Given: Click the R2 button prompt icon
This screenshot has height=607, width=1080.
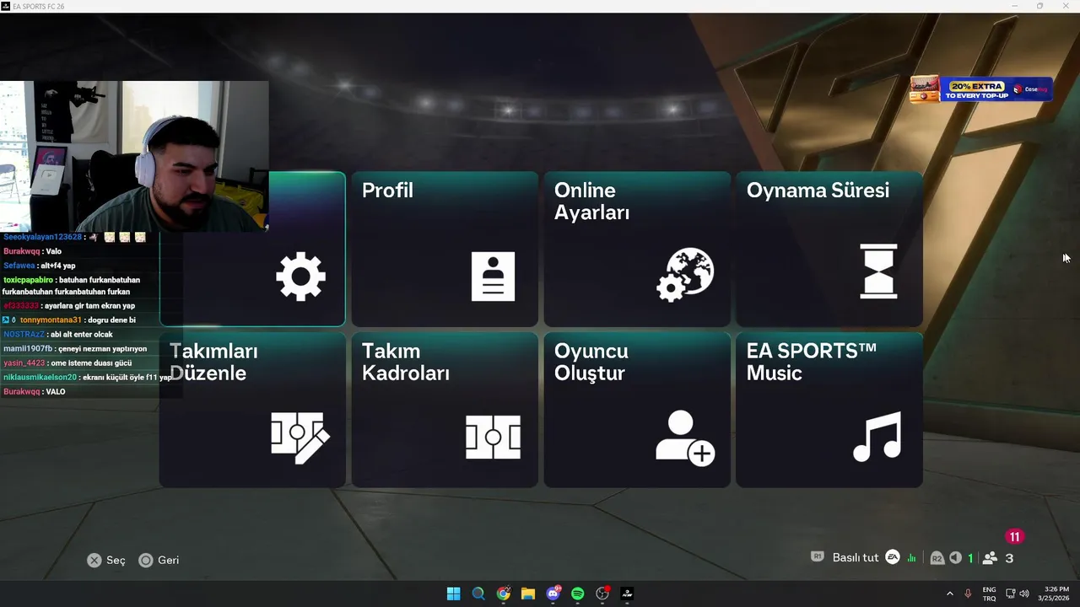Looking at the screenshot, I should (937, 558).
